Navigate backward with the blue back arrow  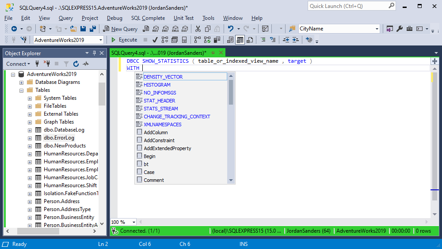[x=14, y=29]
